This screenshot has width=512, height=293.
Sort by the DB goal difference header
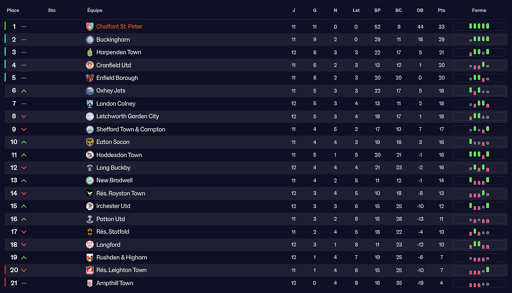(x=420, y=11)
